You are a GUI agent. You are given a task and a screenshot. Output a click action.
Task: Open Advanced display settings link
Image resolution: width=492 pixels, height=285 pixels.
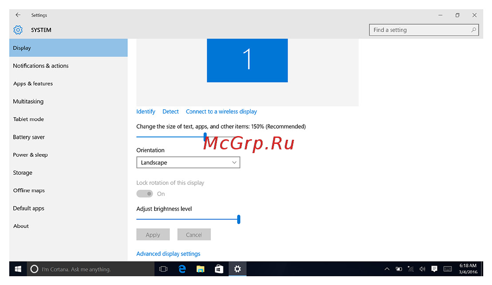(x=168, y=254)
